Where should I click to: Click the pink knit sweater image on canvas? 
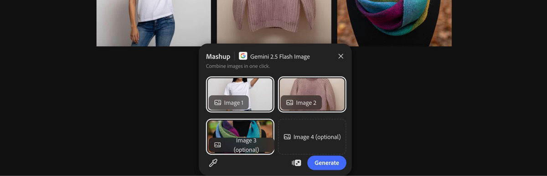tap(274, 22)
